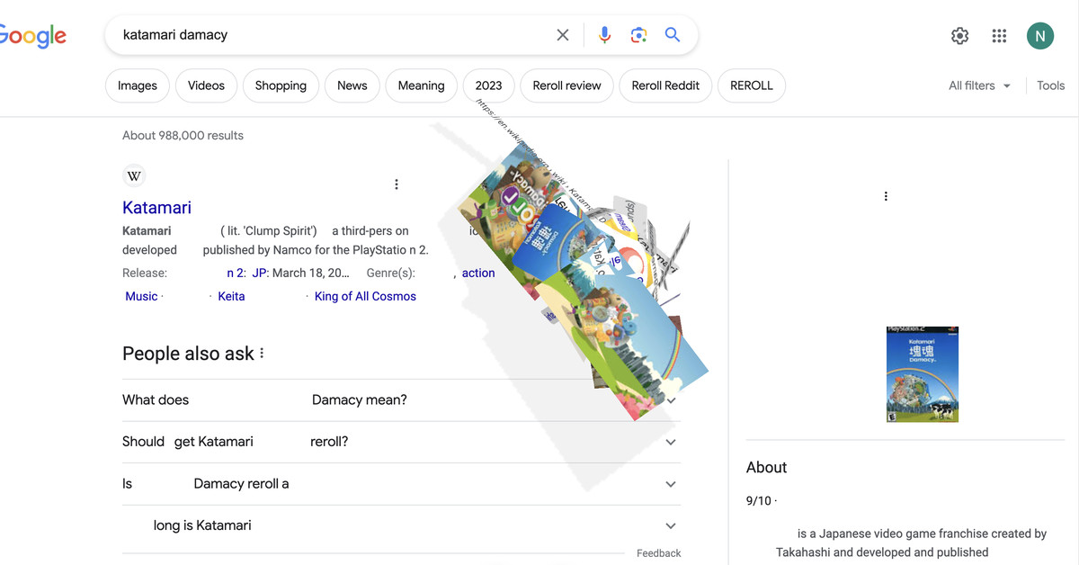Open Google Lens image search icon
This screenshot has height=565, width=1079.
tap(638, 35)
